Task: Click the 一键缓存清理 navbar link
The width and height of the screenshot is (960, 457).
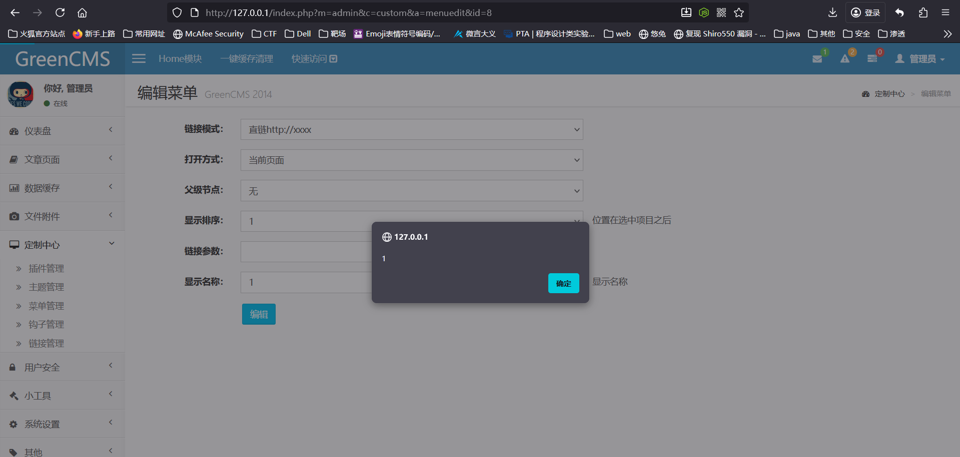Action: click(x=247, y=59)
